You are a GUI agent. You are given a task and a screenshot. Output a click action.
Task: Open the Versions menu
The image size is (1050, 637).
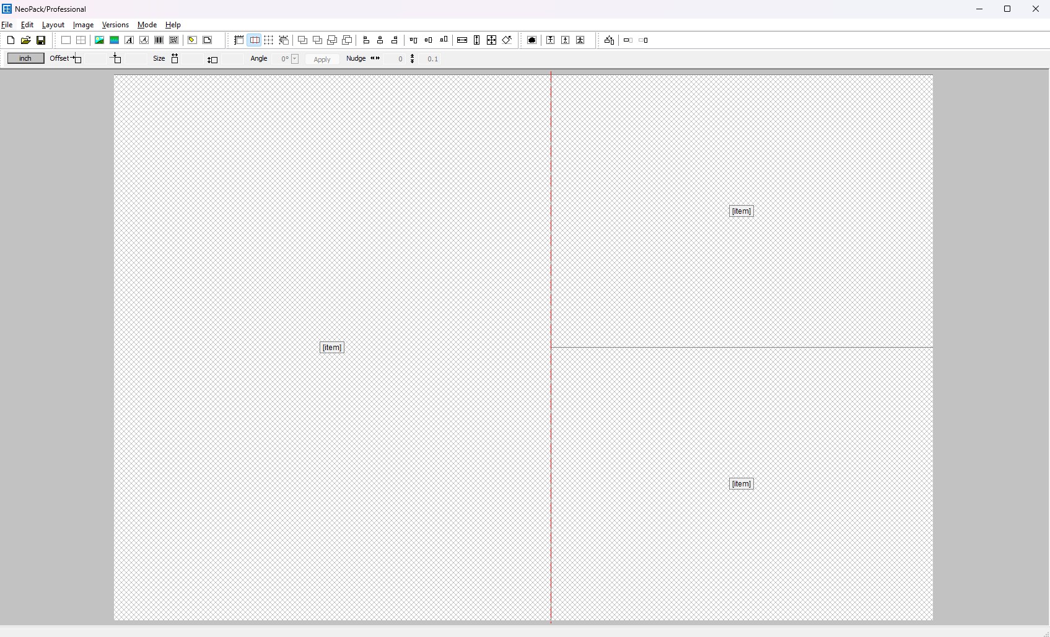click(x=115, y=25)
